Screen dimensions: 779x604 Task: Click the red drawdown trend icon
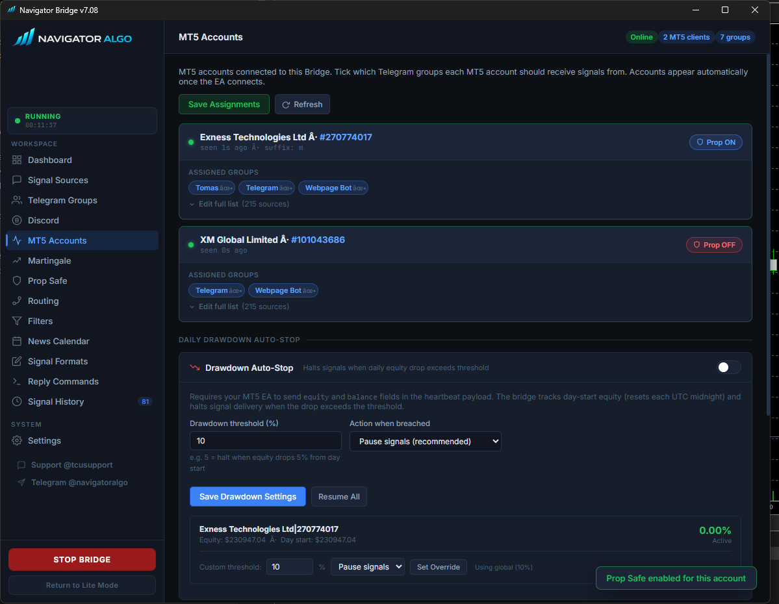(x=195, y=368)
